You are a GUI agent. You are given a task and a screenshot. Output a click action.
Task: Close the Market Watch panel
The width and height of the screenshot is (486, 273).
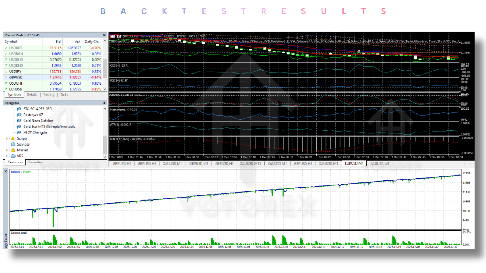point(104,35)
